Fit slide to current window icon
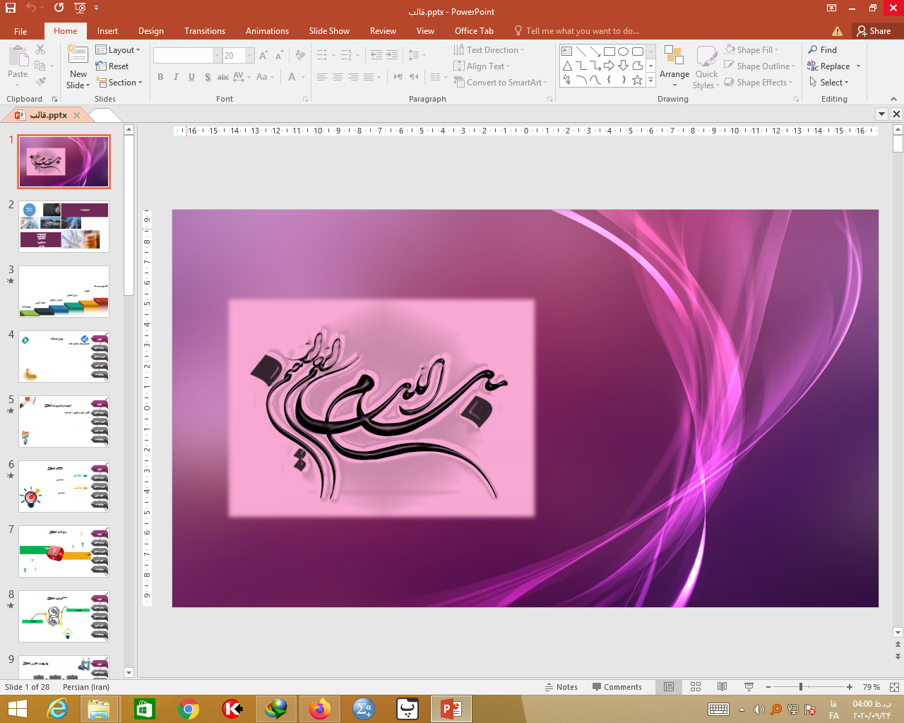Image resolution: width=904 pixels, height=723 pixels. pos(894,687)
